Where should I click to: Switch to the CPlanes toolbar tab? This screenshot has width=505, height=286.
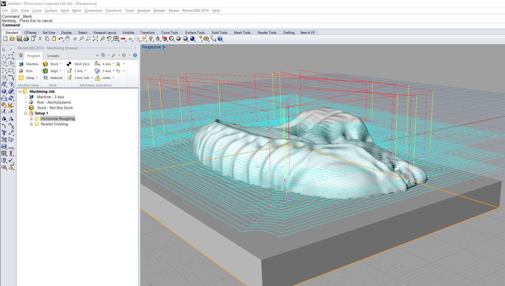click(30, 32)
